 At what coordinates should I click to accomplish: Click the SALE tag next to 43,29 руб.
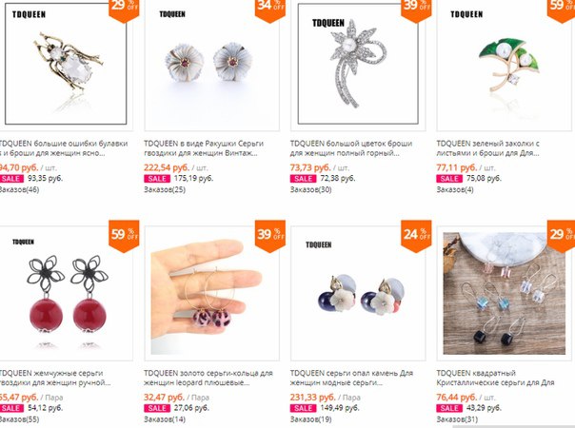449,408
